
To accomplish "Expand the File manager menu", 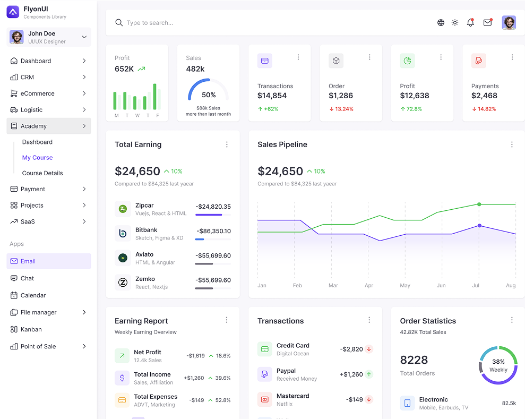I will point(48,312).
